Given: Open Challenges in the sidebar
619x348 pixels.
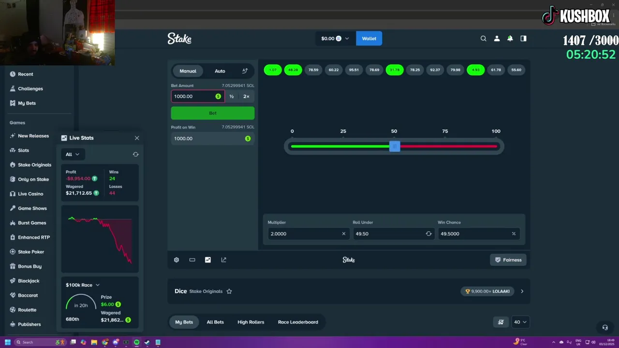Looking at the screenshot, I should pos(26,88).
